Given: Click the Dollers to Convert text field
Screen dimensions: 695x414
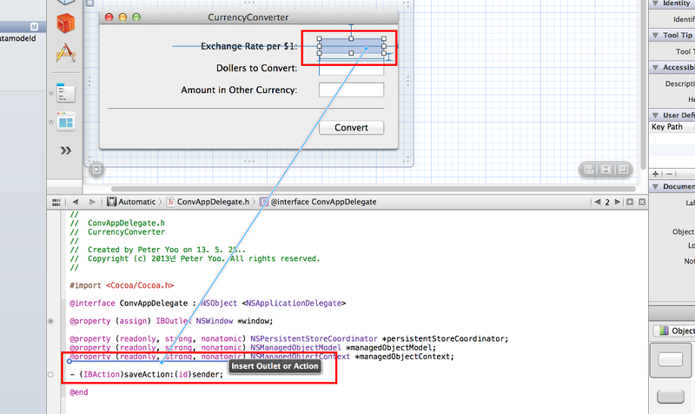Looking at the screenshot, I should point(352,69).
